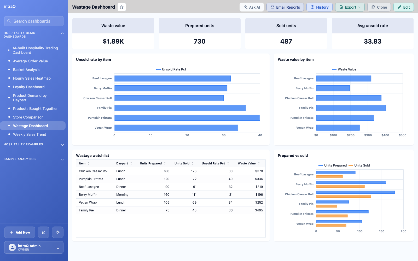Open Store Comparison dashboard

point(28,117)
